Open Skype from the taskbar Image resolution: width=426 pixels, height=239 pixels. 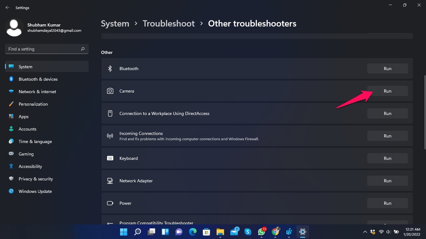point(247,232)
